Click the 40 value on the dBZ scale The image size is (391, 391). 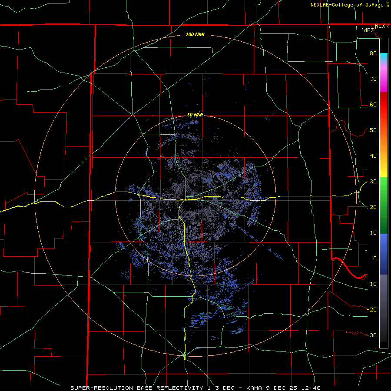pyautogui.click(x=373, y=156)
